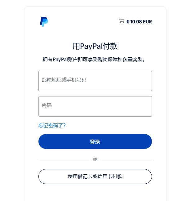Open the 忘记密码了? link

52,126
